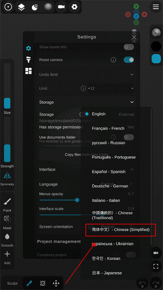Open the camera settings icon in top toolbar
The height and width of the screenshot is (290, 163).
tap(61, 7)
